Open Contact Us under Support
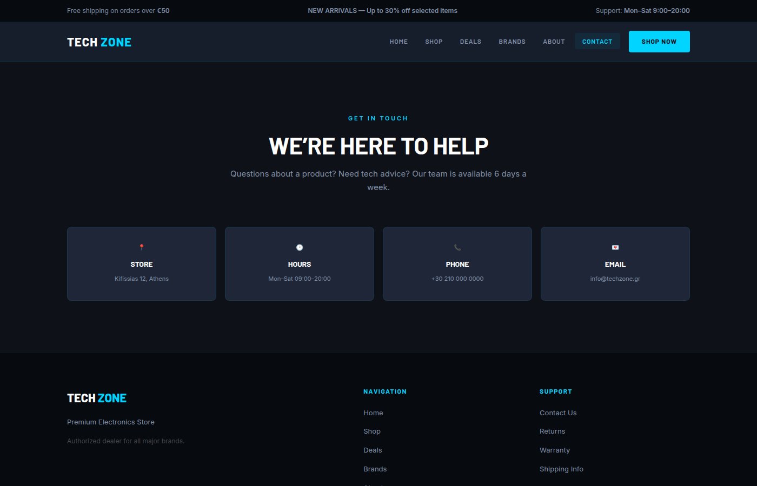Image resolution: width=757 pixels, height=486 pixels. point(558,413)
